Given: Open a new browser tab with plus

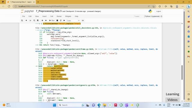Looking at the screenshot, I should click(x=38, y=2).
